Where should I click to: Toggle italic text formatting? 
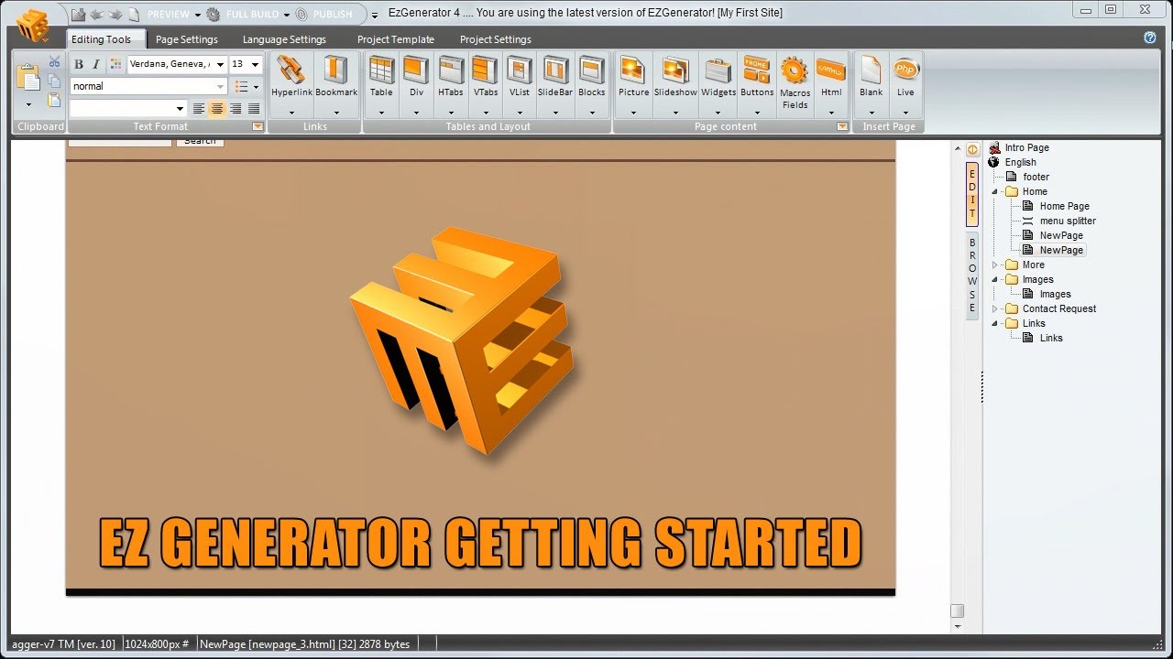(95, 64)
